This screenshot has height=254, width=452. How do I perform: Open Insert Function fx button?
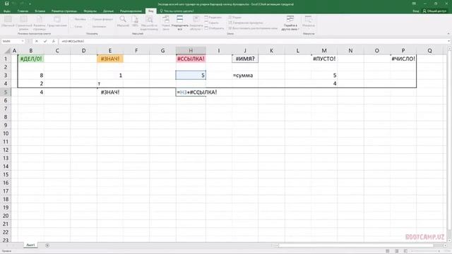[x=54, y=41]
